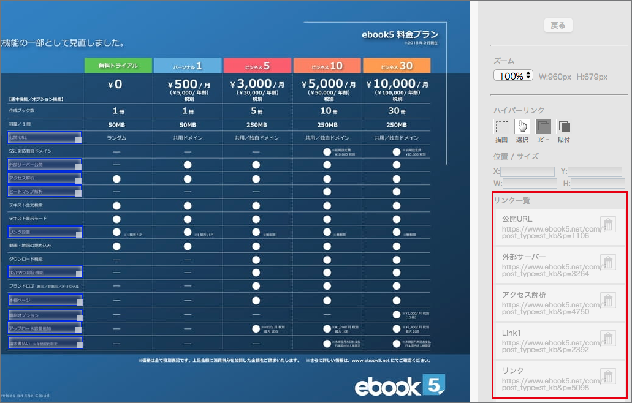This screenshot has height=403, width=632.
Task: Delete the リンク entry via trash icon
Action: (x=608, y=377)
